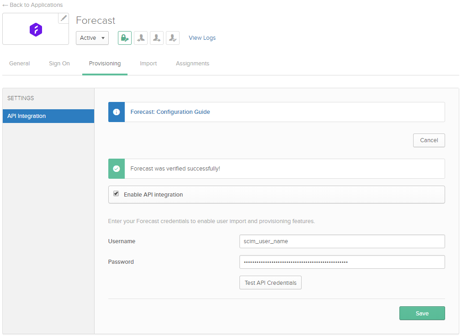Click the purple Forecast app logo
The height and width of the screenshot is (336, 462).
(x=36, y=29)
